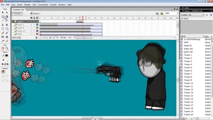
Task: Open the File menu
Action: (2, 5)
